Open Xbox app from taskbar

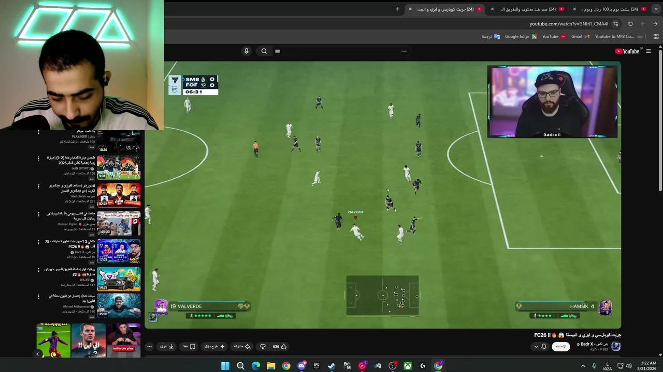[408, 366]
